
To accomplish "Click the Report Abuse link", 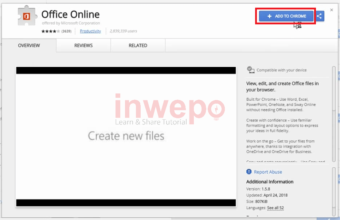I will coord(268,172).
